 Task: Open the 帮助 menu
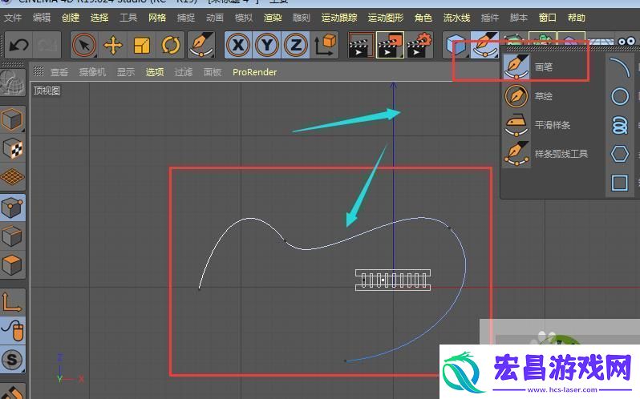577,18
